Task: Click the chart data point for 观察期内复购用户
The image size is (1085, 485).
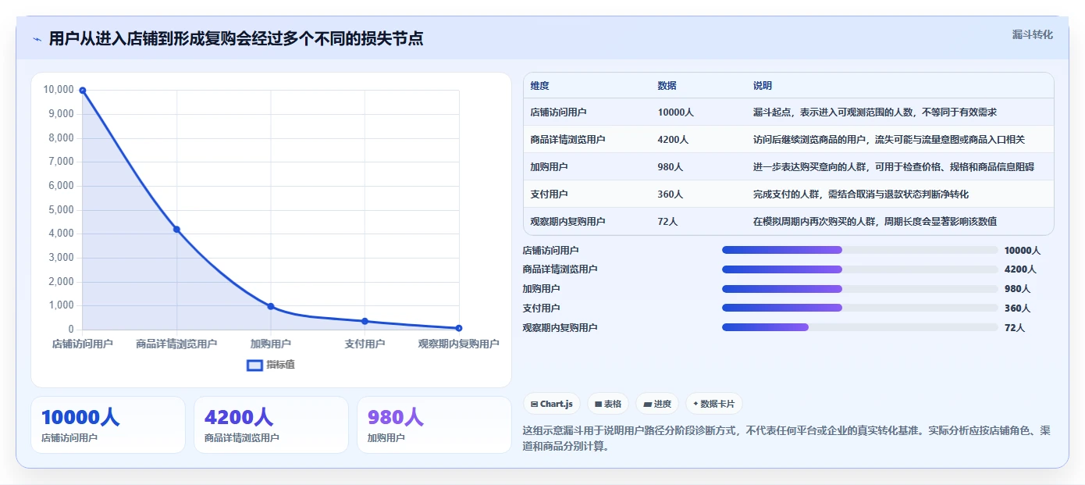Action: tap(459, 328)
